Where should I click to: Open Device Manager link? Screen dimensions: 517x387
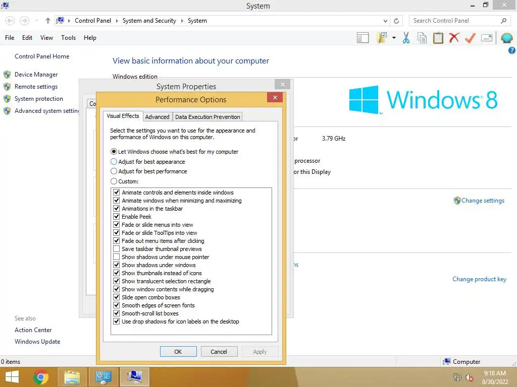click(36, 75)
